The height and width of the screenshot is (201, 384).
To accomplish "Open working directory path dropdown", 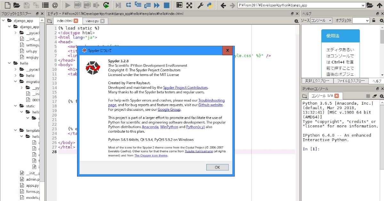I will point(363,5).
